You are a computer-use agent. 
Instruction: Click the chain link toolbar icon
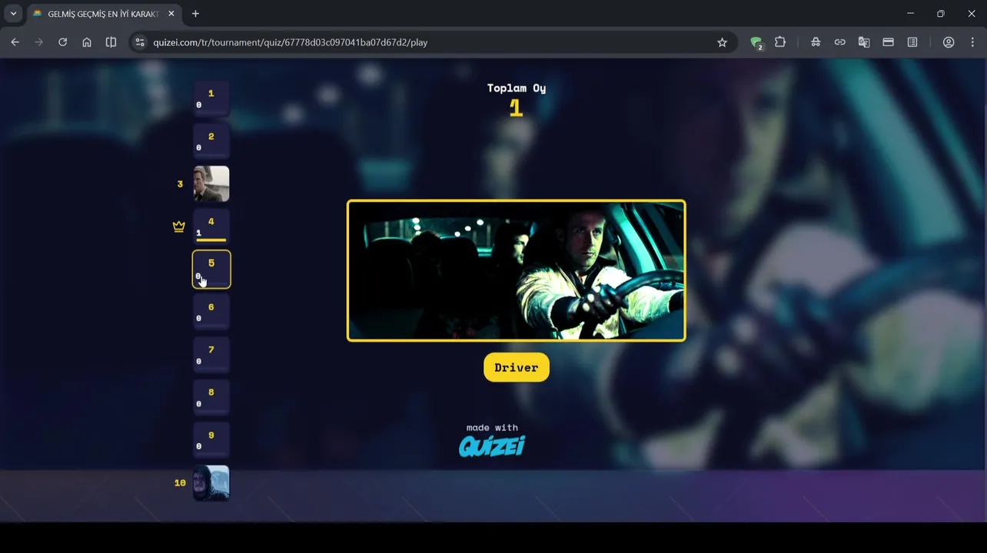[x=839, y=42]
